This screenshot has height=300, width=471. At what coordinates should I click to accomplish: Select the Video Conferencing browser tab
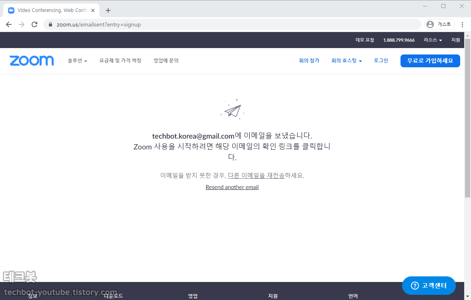[51, 10]
